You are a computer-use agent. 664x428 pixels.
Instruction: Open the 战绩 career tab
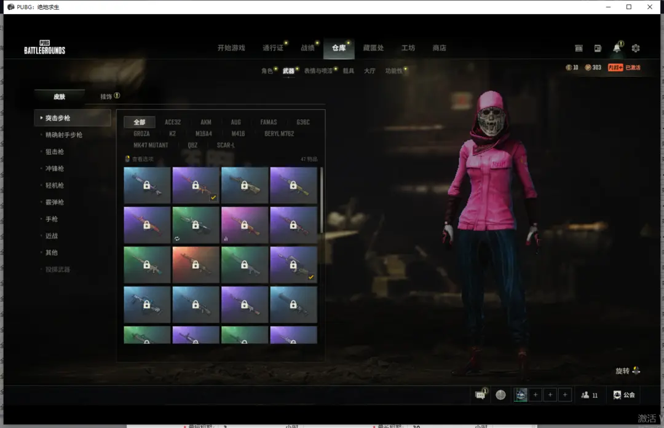click(x=307, y=48)
